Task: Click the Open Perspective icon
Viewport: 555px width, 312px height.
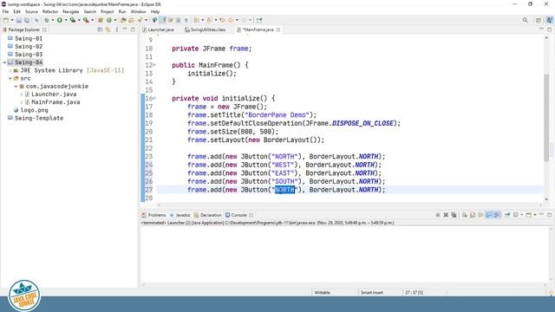Action: [539, 20]
